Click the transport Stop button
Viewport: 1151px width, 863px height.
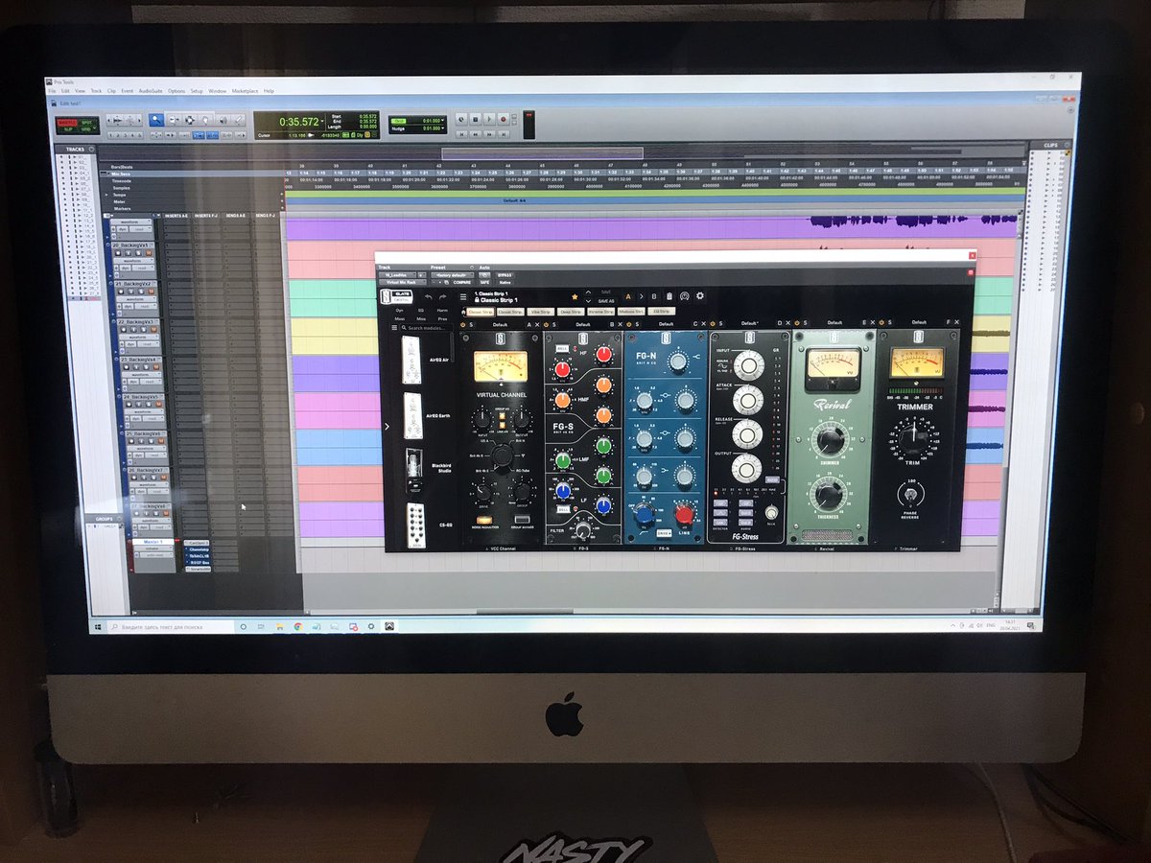click(475, 120)
